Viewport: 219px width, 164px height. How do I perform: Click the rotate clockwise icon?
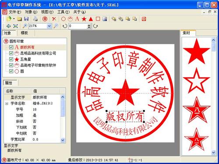(x=95, y=26)
